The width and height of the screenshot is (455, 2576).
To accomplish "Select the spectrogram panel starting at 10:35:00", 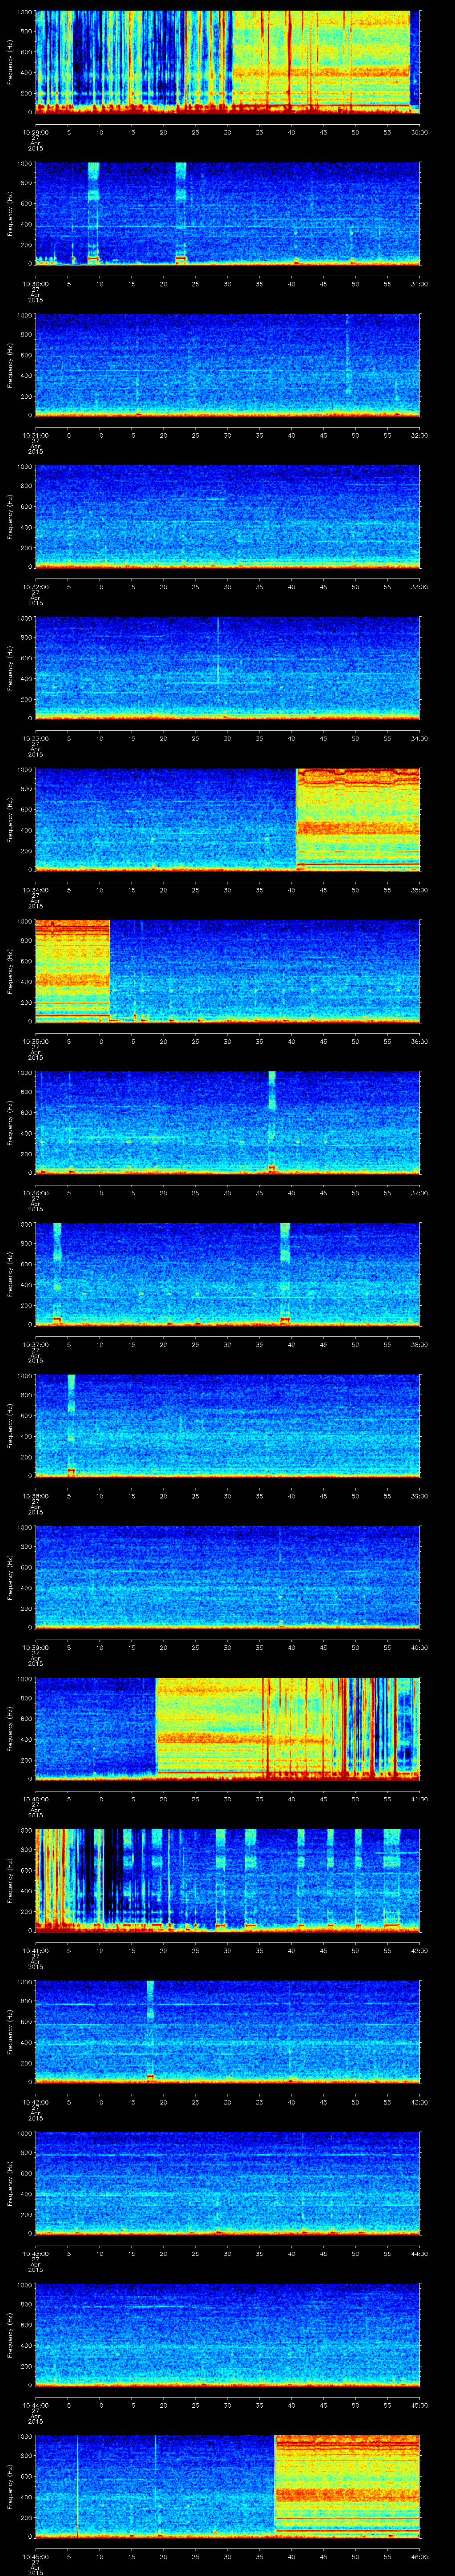I will tap(227, 971).
